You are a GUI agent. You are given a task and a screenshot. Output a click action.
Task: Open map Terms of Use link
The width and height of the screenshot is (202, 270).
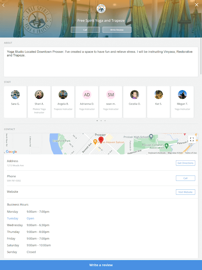pos(191,153)
